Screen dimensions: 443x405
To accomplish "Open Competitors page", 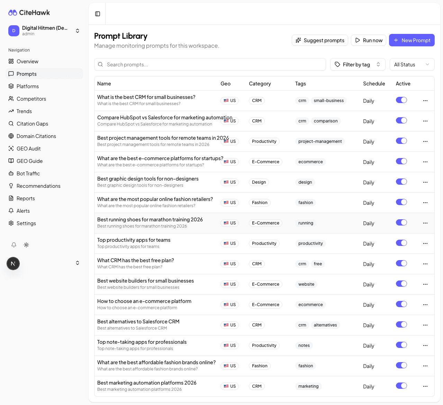I will coord(44,99).
